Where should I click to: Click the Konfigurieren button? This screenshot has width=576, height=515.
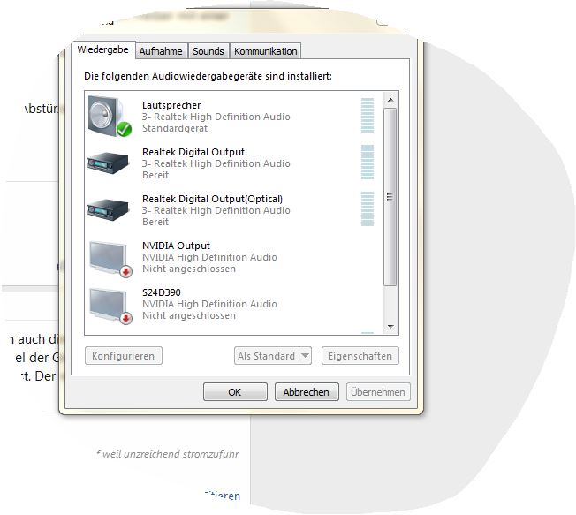(x=124, y=356)
